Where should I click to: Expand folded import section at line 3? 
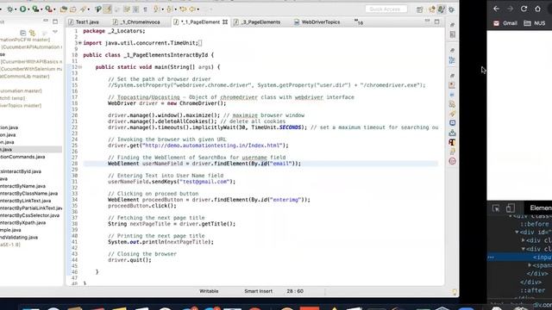coord(80,43)
